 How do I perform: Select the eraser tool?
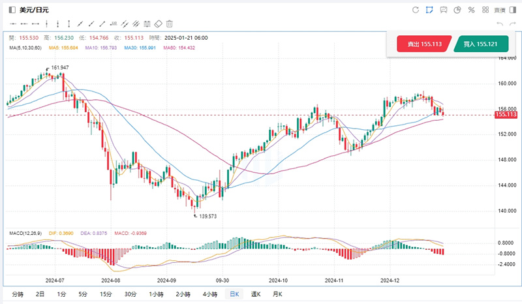pos(158,23)
